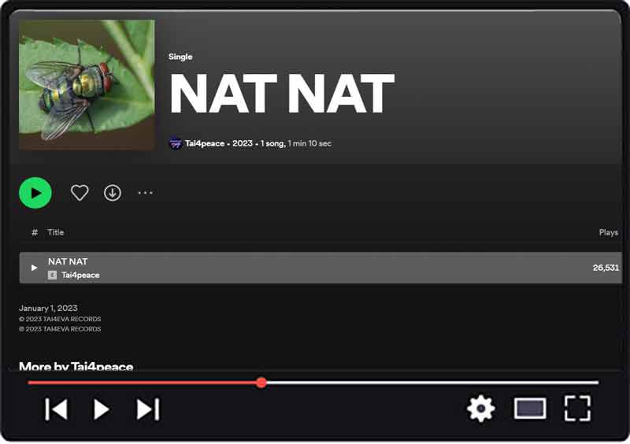Click the Plays column header
630x444 pixels.
608,232
